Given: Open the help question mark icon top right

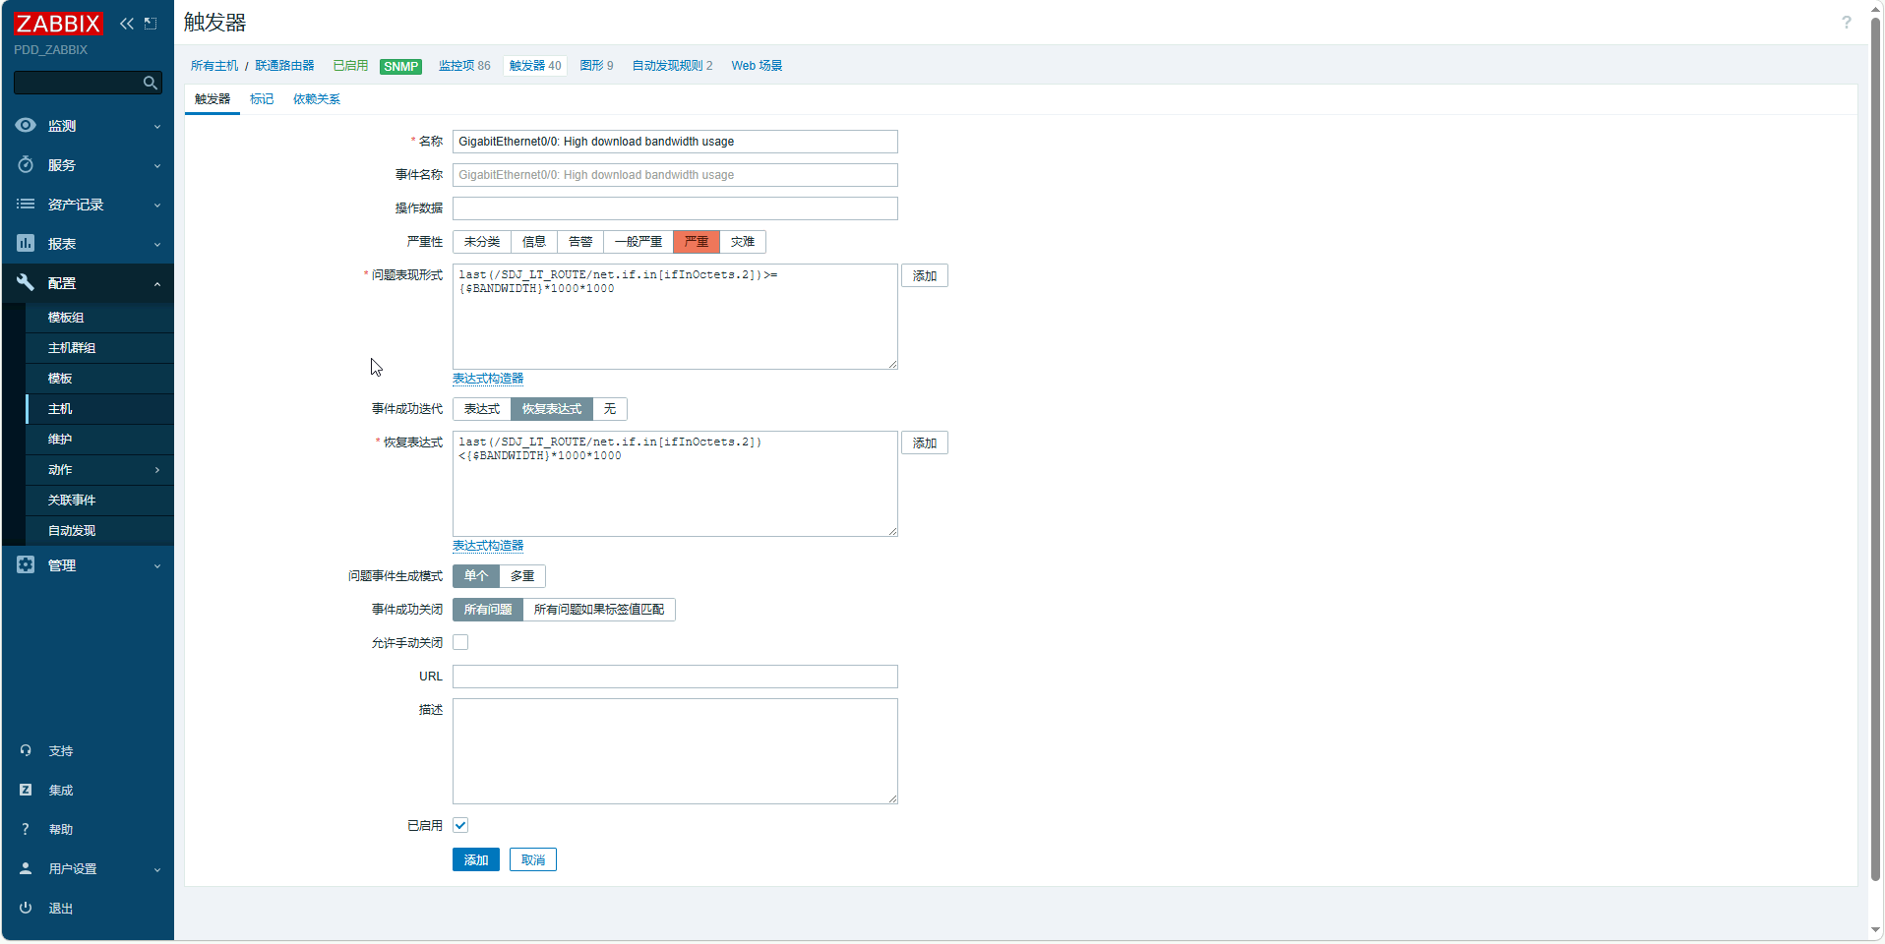Looking at the screenshot, I should [1846, 23].
